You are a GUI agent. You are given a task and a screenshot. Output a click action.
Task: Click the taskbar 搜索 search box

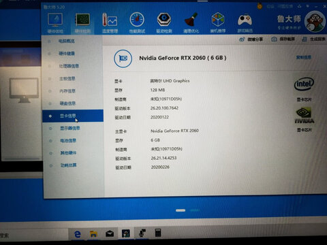(x=34, y=235)
